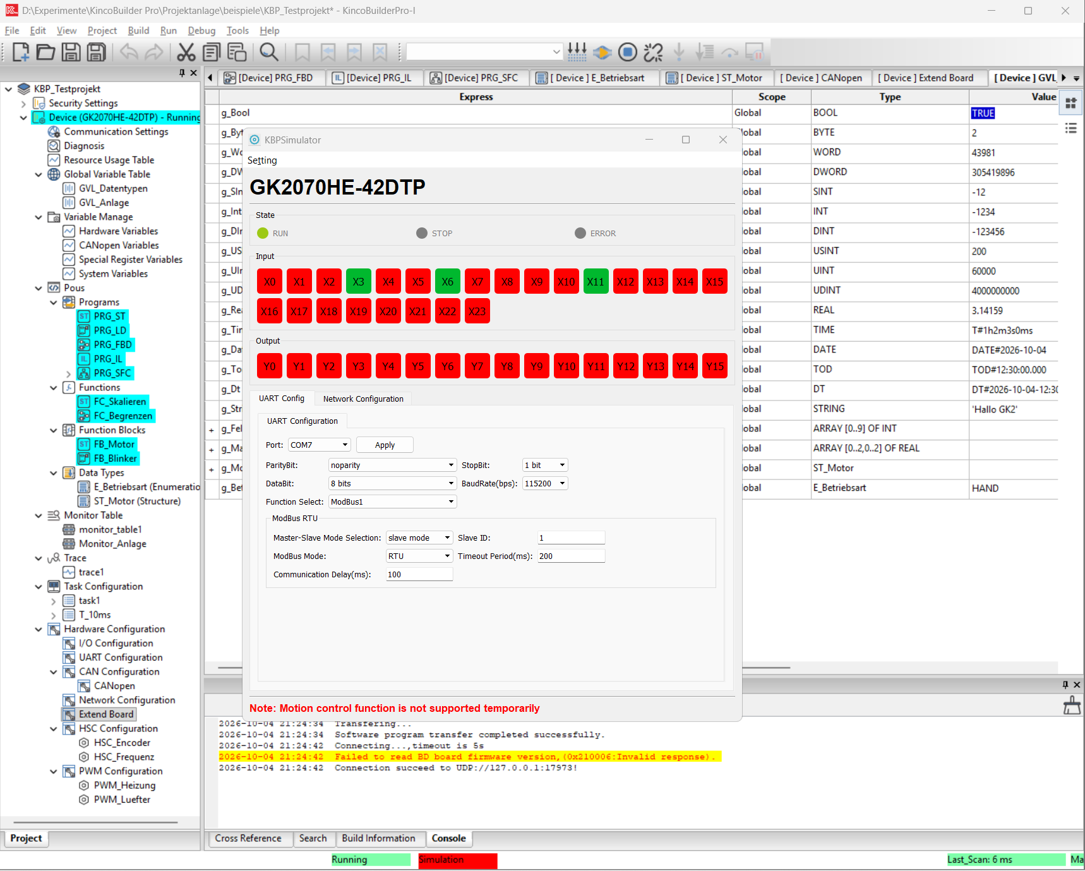Open the Function Select dropdown
1085x871 pixels.
[x=393, y=502]
